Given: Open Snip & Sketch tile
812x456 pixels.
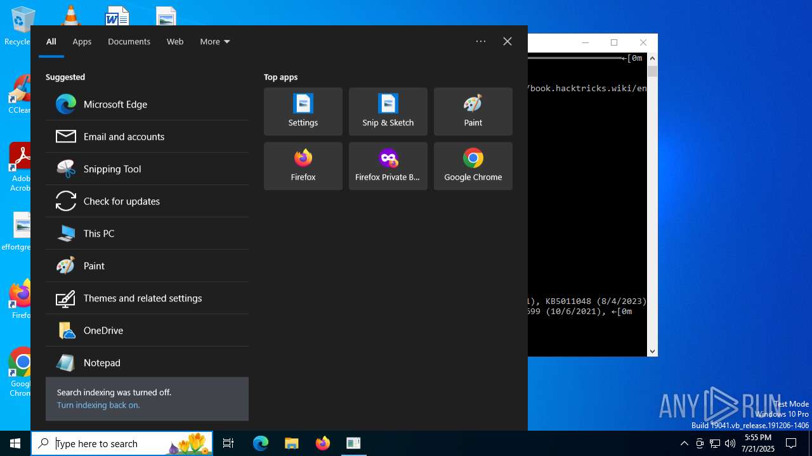Looking at the screenshot, I should click(x=388, y=111).
